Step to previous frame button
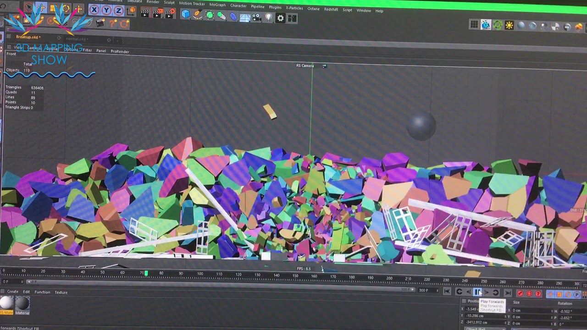587x330 pixels. click(469, 292)
